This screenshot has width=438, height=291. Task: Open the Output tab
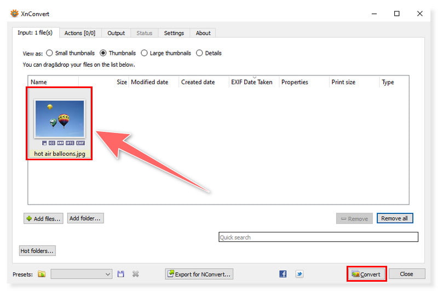click(116, 33)
